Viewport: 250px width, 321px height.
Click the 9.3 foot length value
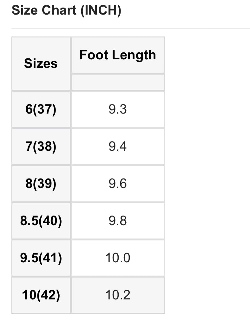[118, 109]
